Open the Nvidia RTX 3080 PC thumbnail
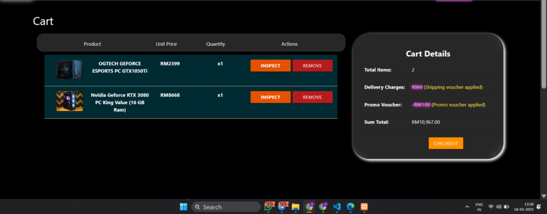This screenshot has height=214, width=547. 69,101
